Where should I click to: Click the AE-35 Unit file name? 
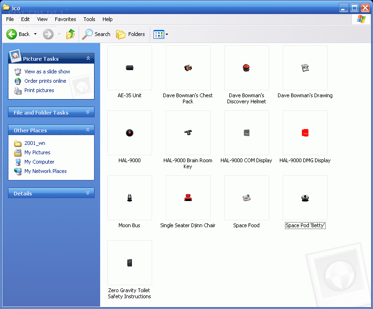130,95
